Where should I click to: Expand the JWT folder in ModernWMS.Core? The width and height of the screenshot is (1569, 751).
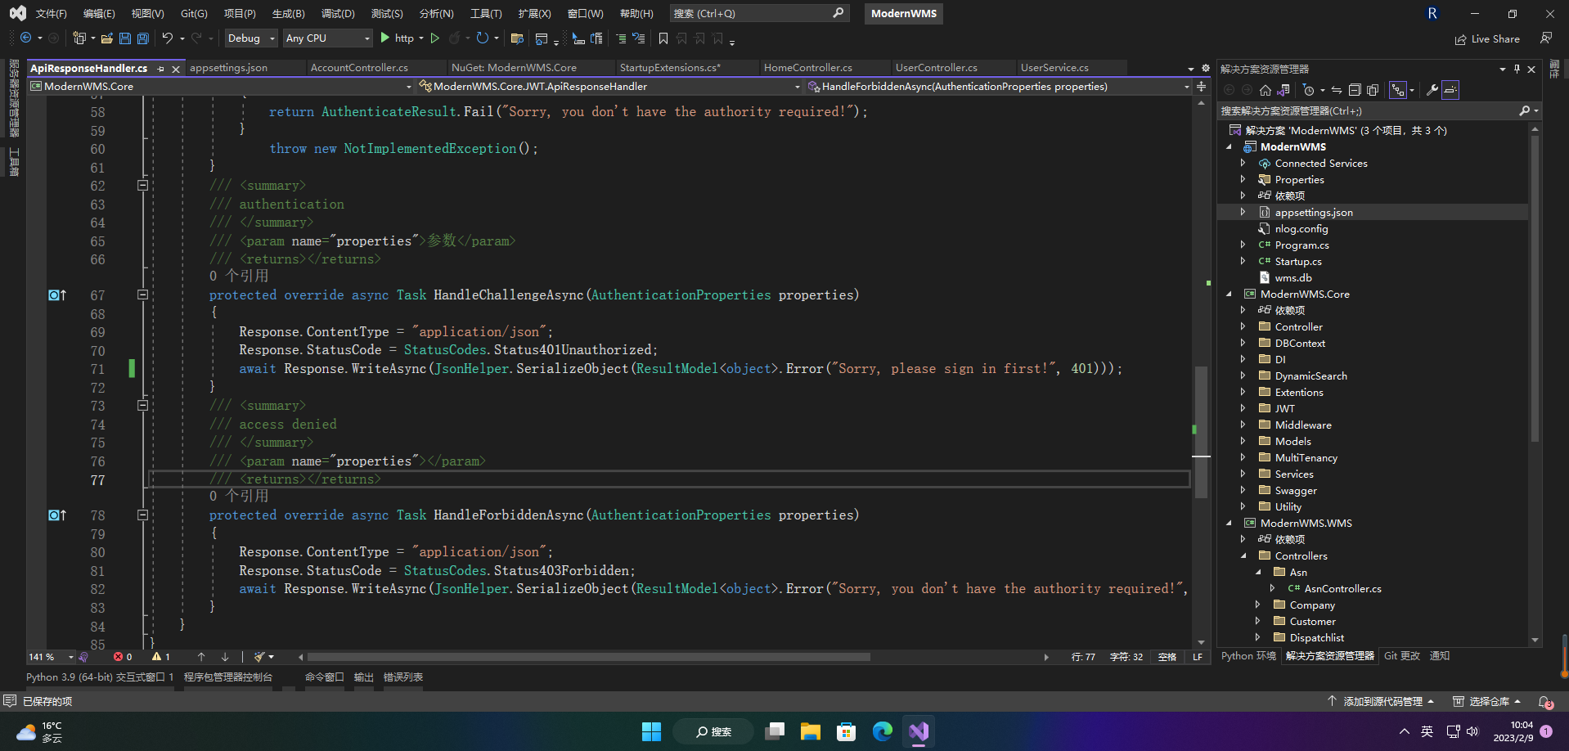point(1243,408)
